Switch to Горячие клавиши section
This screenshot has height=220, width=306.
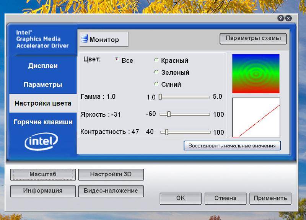pos(43,122)
